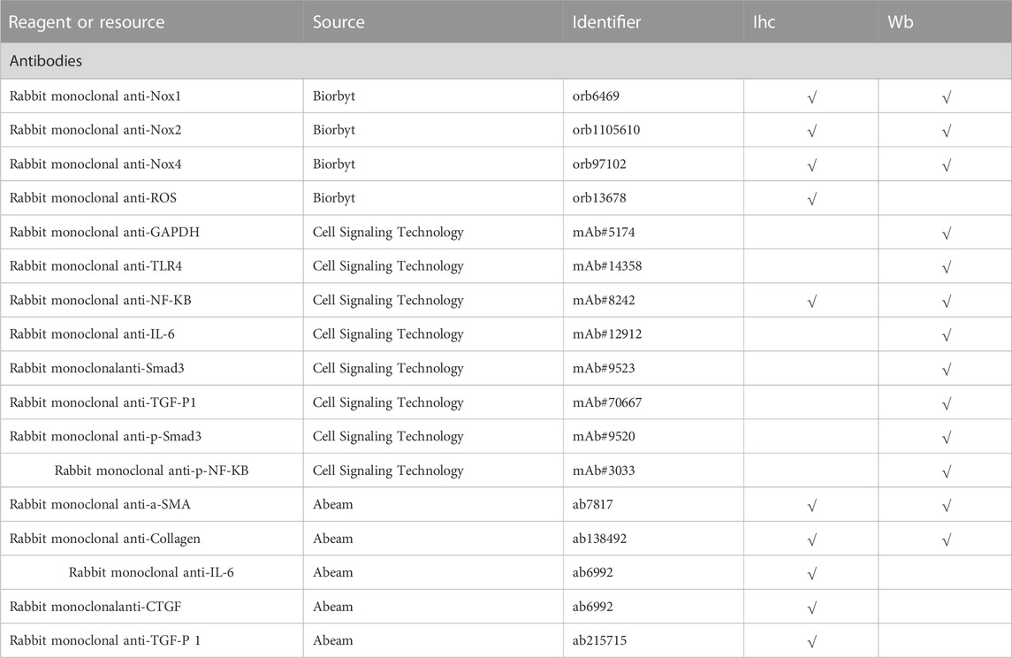This screenshot has width=1012, height=658.
Task: Click identifier 'orb97102'
Action: (x=599, y=164)
